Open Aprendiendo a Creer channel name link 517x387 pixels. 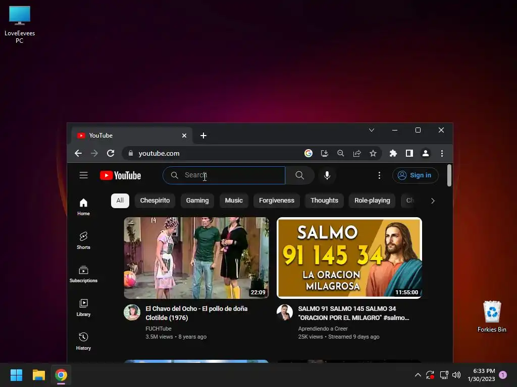[x=323, y=329]
